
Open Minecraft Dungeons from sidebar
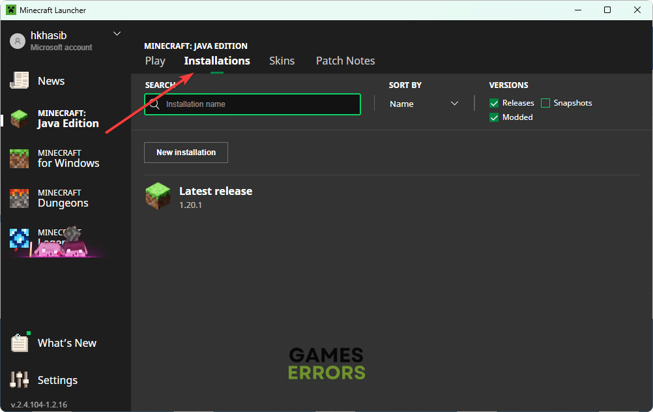pyautogui.click(x=19, y=198)
